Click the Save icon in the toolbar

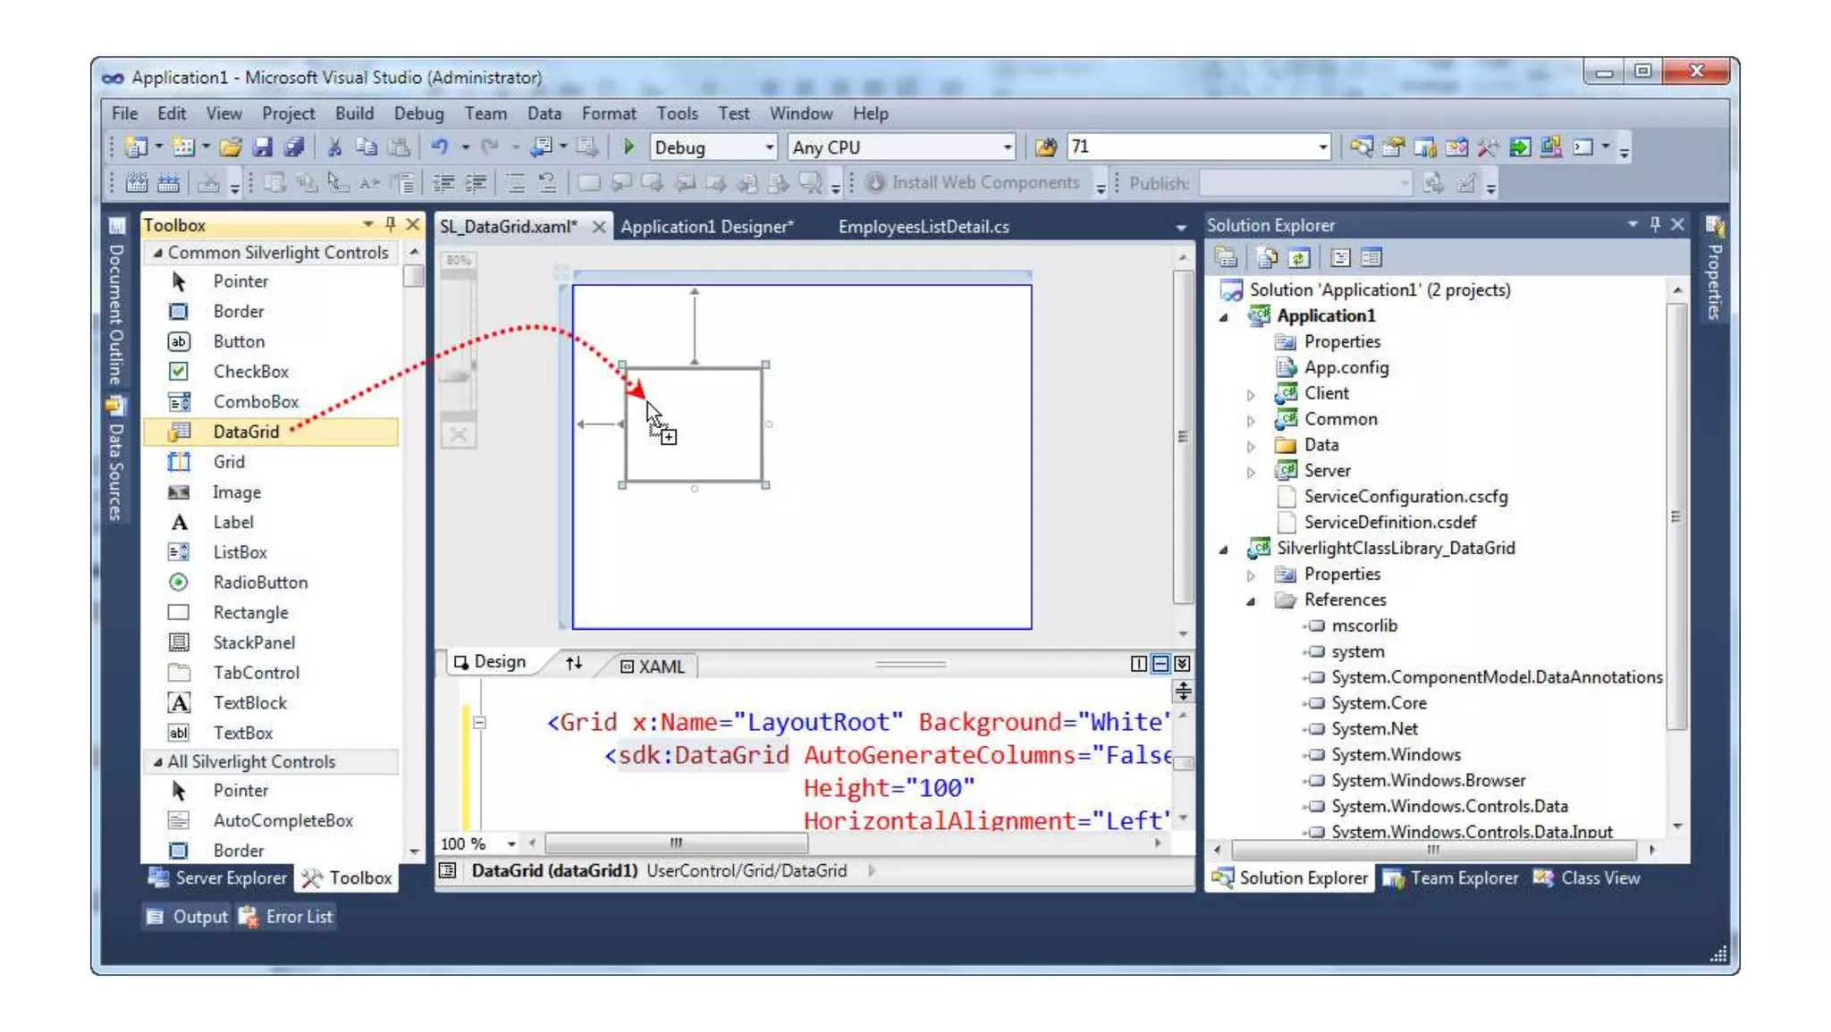coord(262,147)
